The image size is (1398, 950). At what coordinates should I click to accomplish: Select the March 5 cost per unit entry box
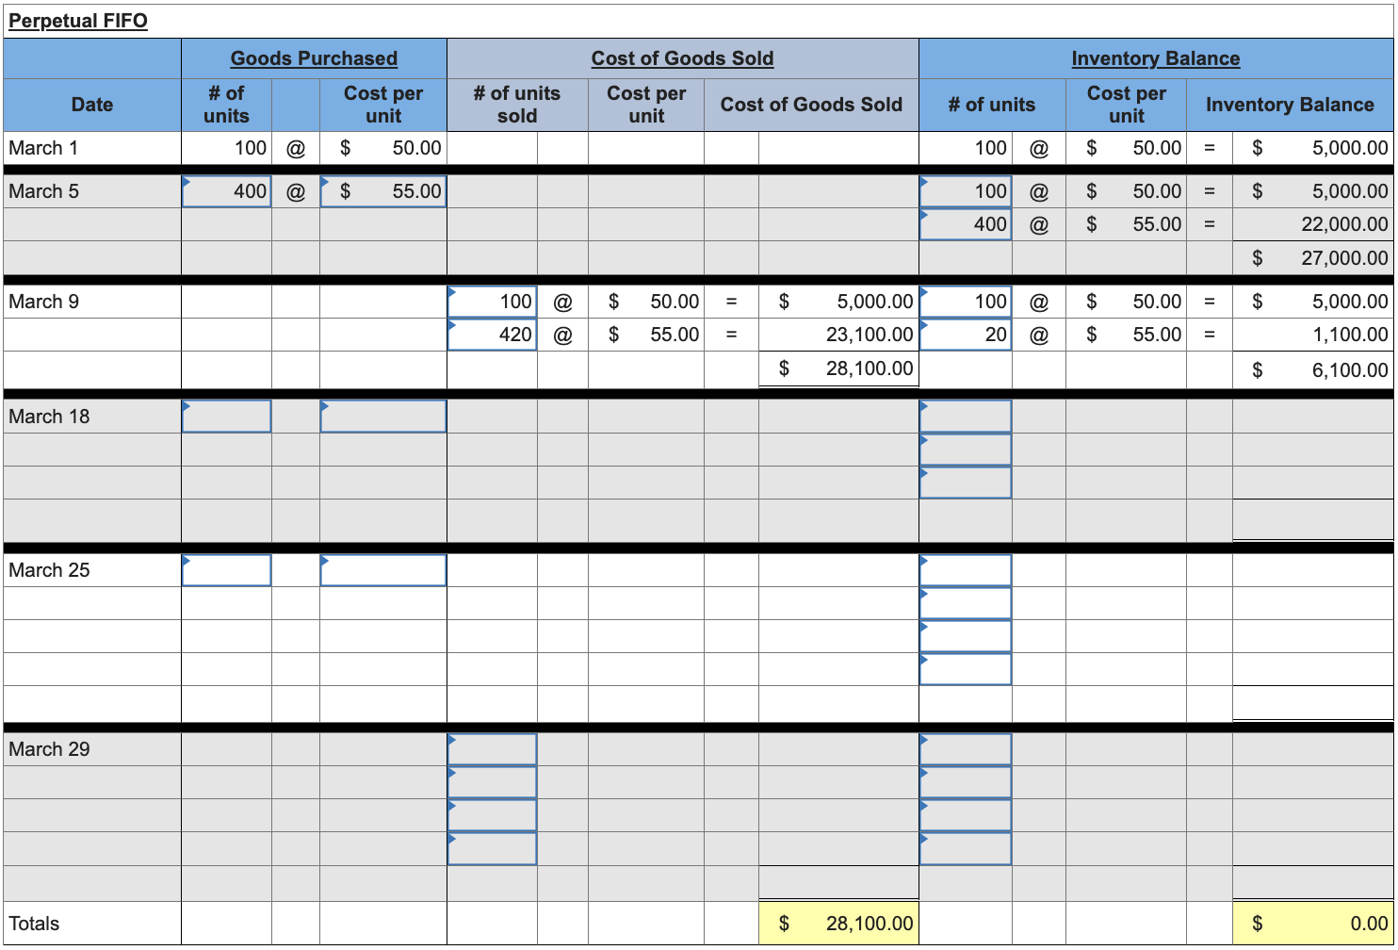(382, 190)
